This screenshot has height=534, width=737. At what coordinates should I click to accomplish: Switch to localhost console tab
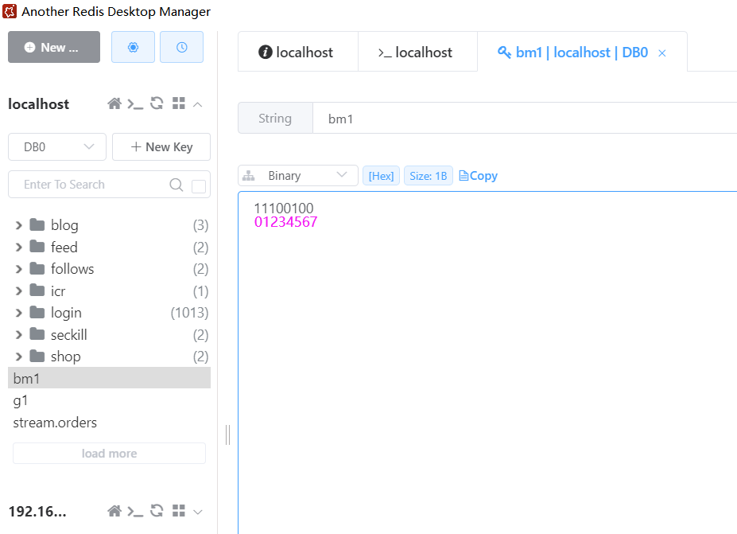click(415, 53)
